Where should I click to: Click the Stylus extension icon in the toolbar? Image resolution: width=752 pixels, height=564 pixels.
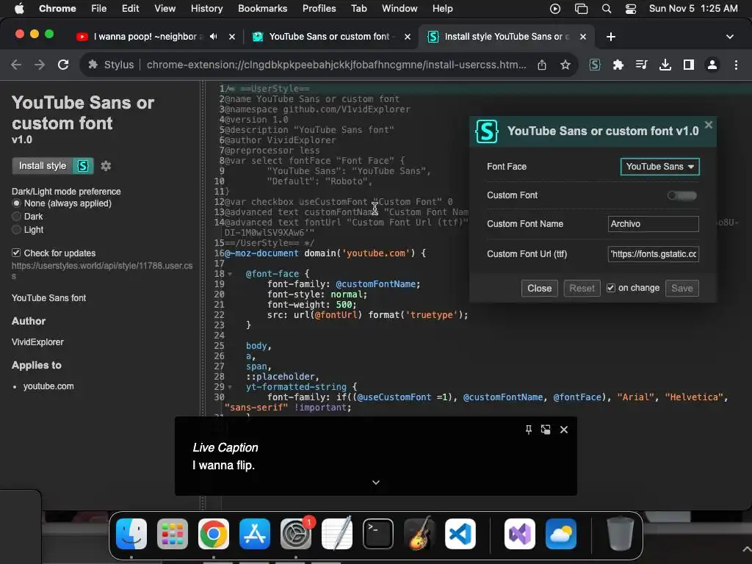595,65
